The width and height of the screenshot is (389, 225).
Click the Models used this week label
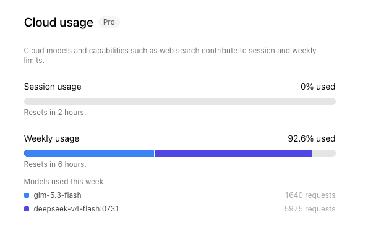tap(64, 182)
